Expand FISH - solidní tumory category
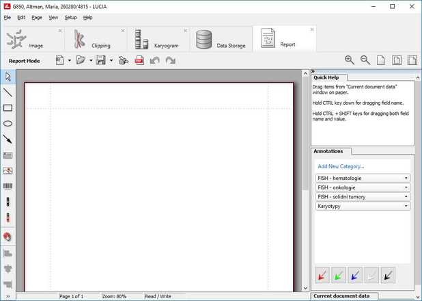Viewport: 422px width, 301px height. click(406, 197)
